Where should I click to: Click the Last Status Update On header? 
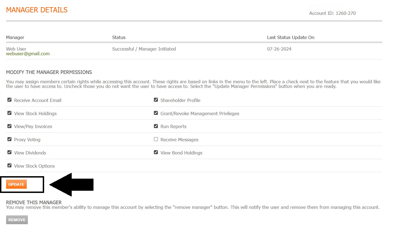click(x=290, y=38)
